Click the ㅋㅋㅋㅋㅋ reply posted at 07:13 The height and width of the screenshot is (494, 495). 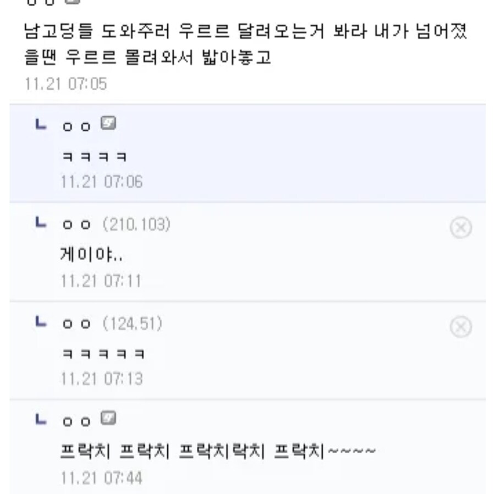point(102,354)
